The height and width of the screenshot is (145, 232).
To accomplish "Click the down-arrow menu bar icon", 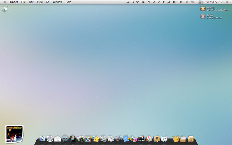I will (133, 2).
